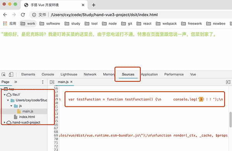Click the editor vertical scrollbar
Image resolution: width=232 pixels, height=151 pixels.
[230, 119]
